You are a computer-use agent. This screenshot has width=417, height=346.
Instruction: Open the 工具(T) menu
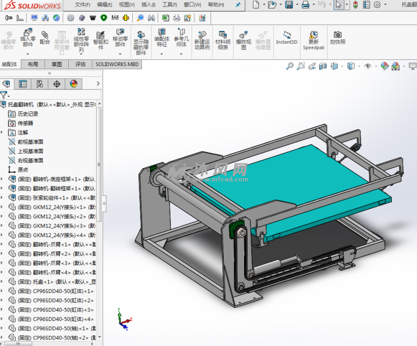point(169,5)
